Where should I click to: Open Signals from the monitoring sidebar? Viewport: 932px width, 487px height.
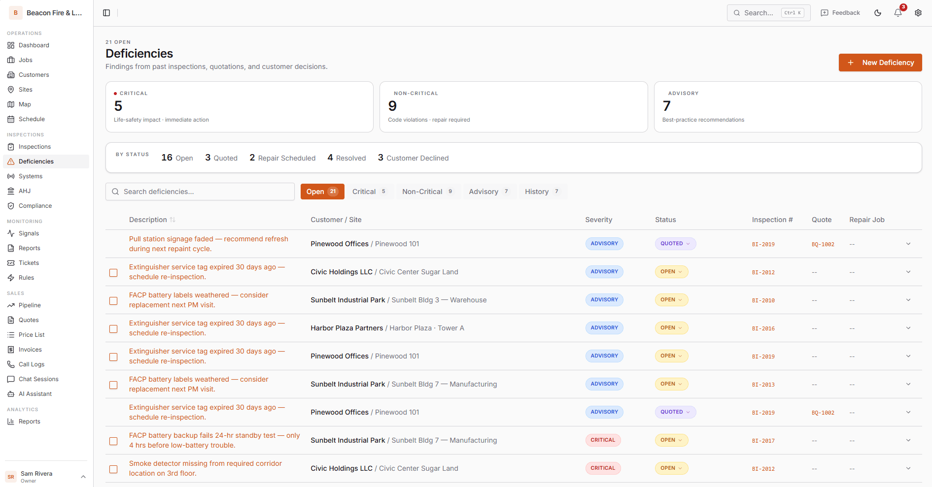point(29,233)
